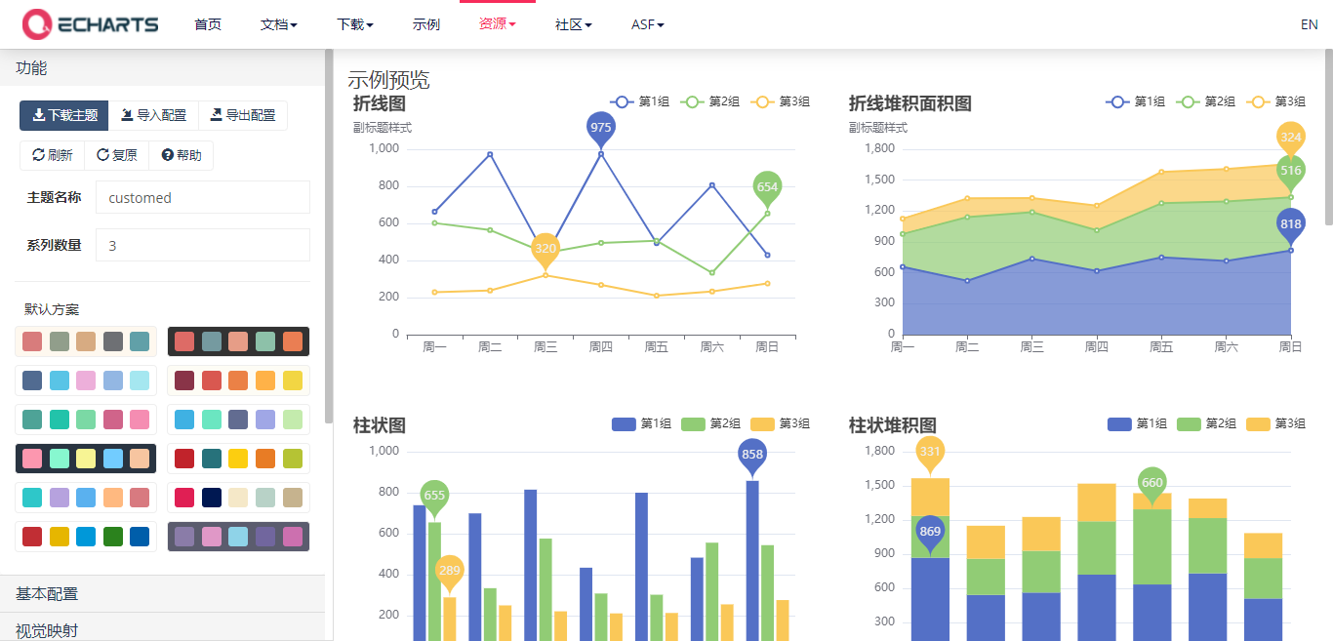Click the 折线图 chart title
The width and height of the screenshot is (1333, 641).
click(x=380, y=103)
